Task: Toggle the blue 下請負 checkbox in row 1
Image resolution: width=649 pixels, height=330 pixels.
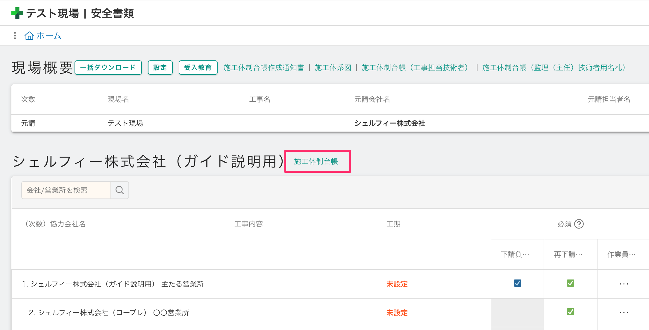Action: tap(517, 283)
